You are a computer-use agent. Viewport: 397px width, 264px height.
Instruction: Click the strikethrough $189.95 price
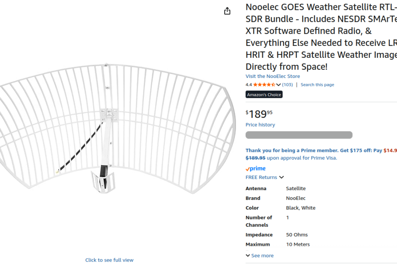point(255,158)
